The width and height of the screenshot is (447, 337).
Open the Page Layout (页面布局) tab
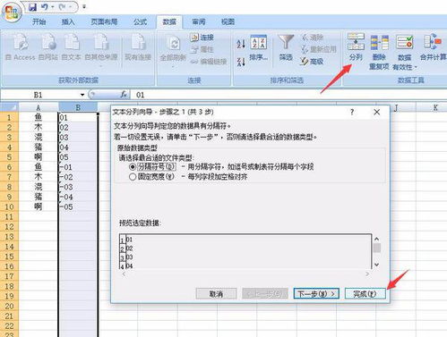point(104,21)
